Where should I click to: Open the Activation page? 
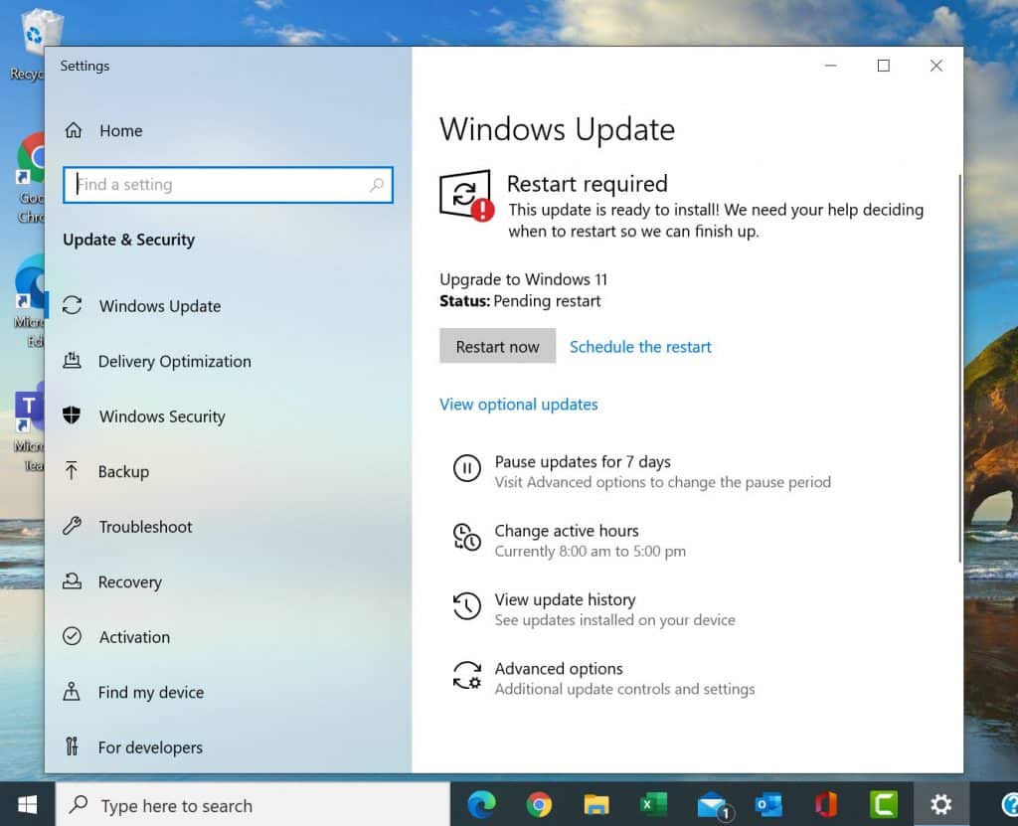(x=133, y=637)
